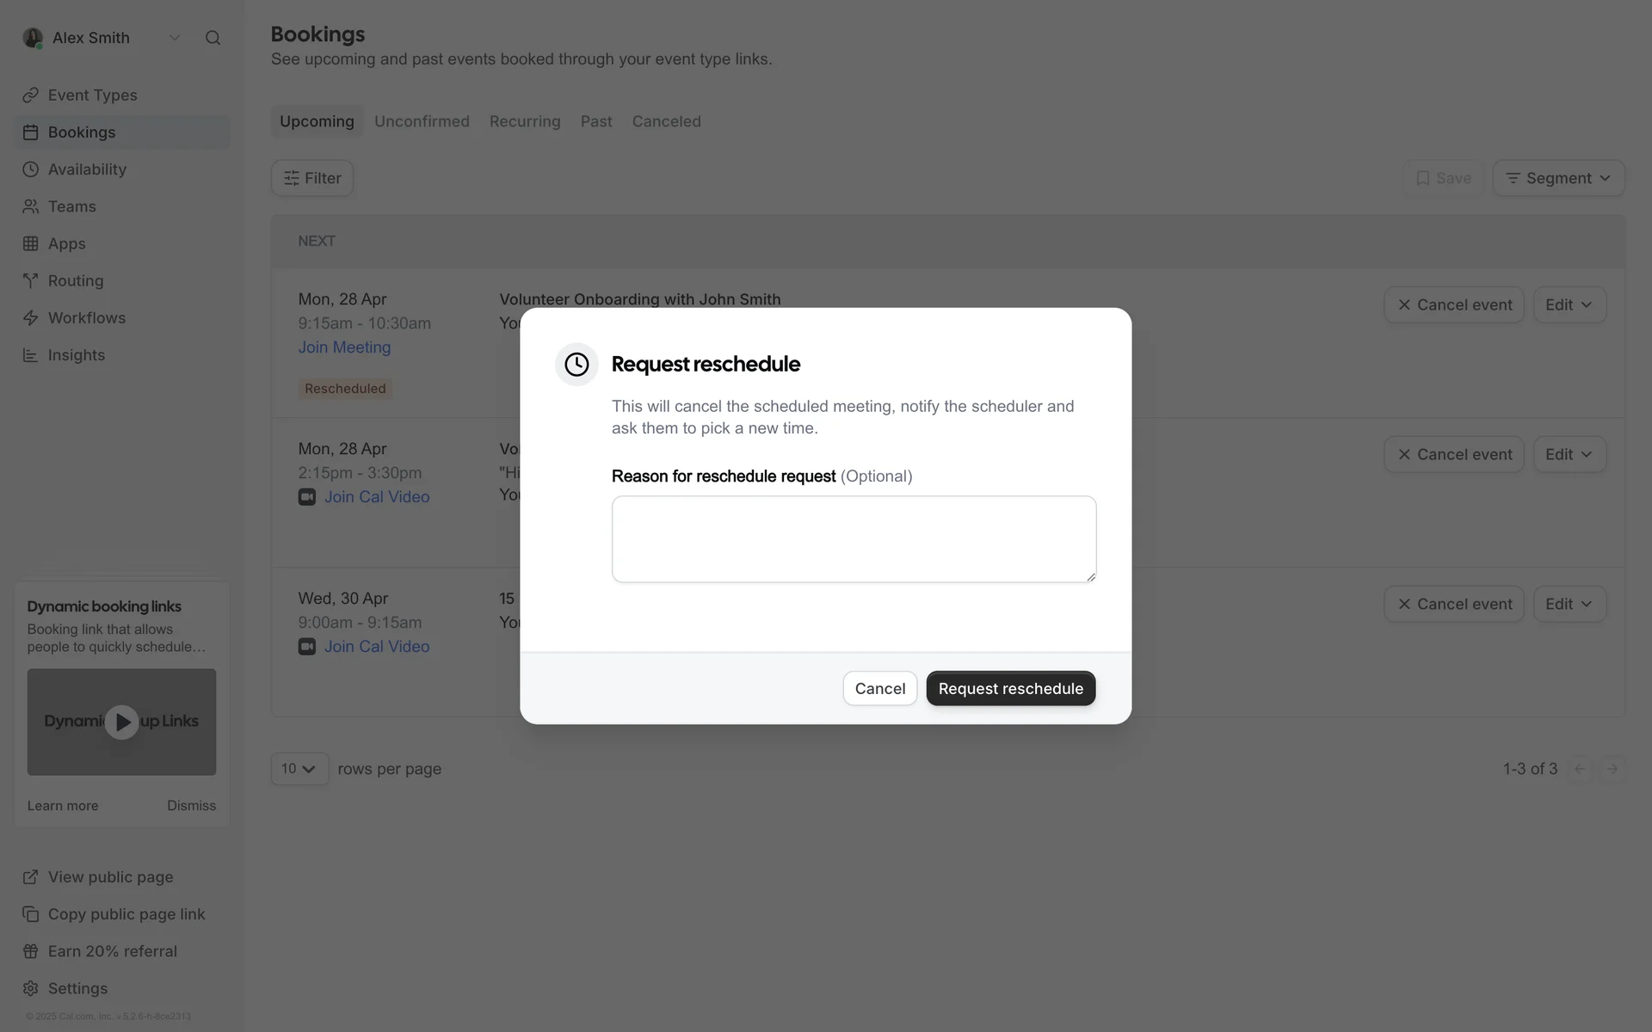Expand Edit menu for Wed, 30 Apr booking
Screen dimensions: 1652x1032
point(1569,604)
